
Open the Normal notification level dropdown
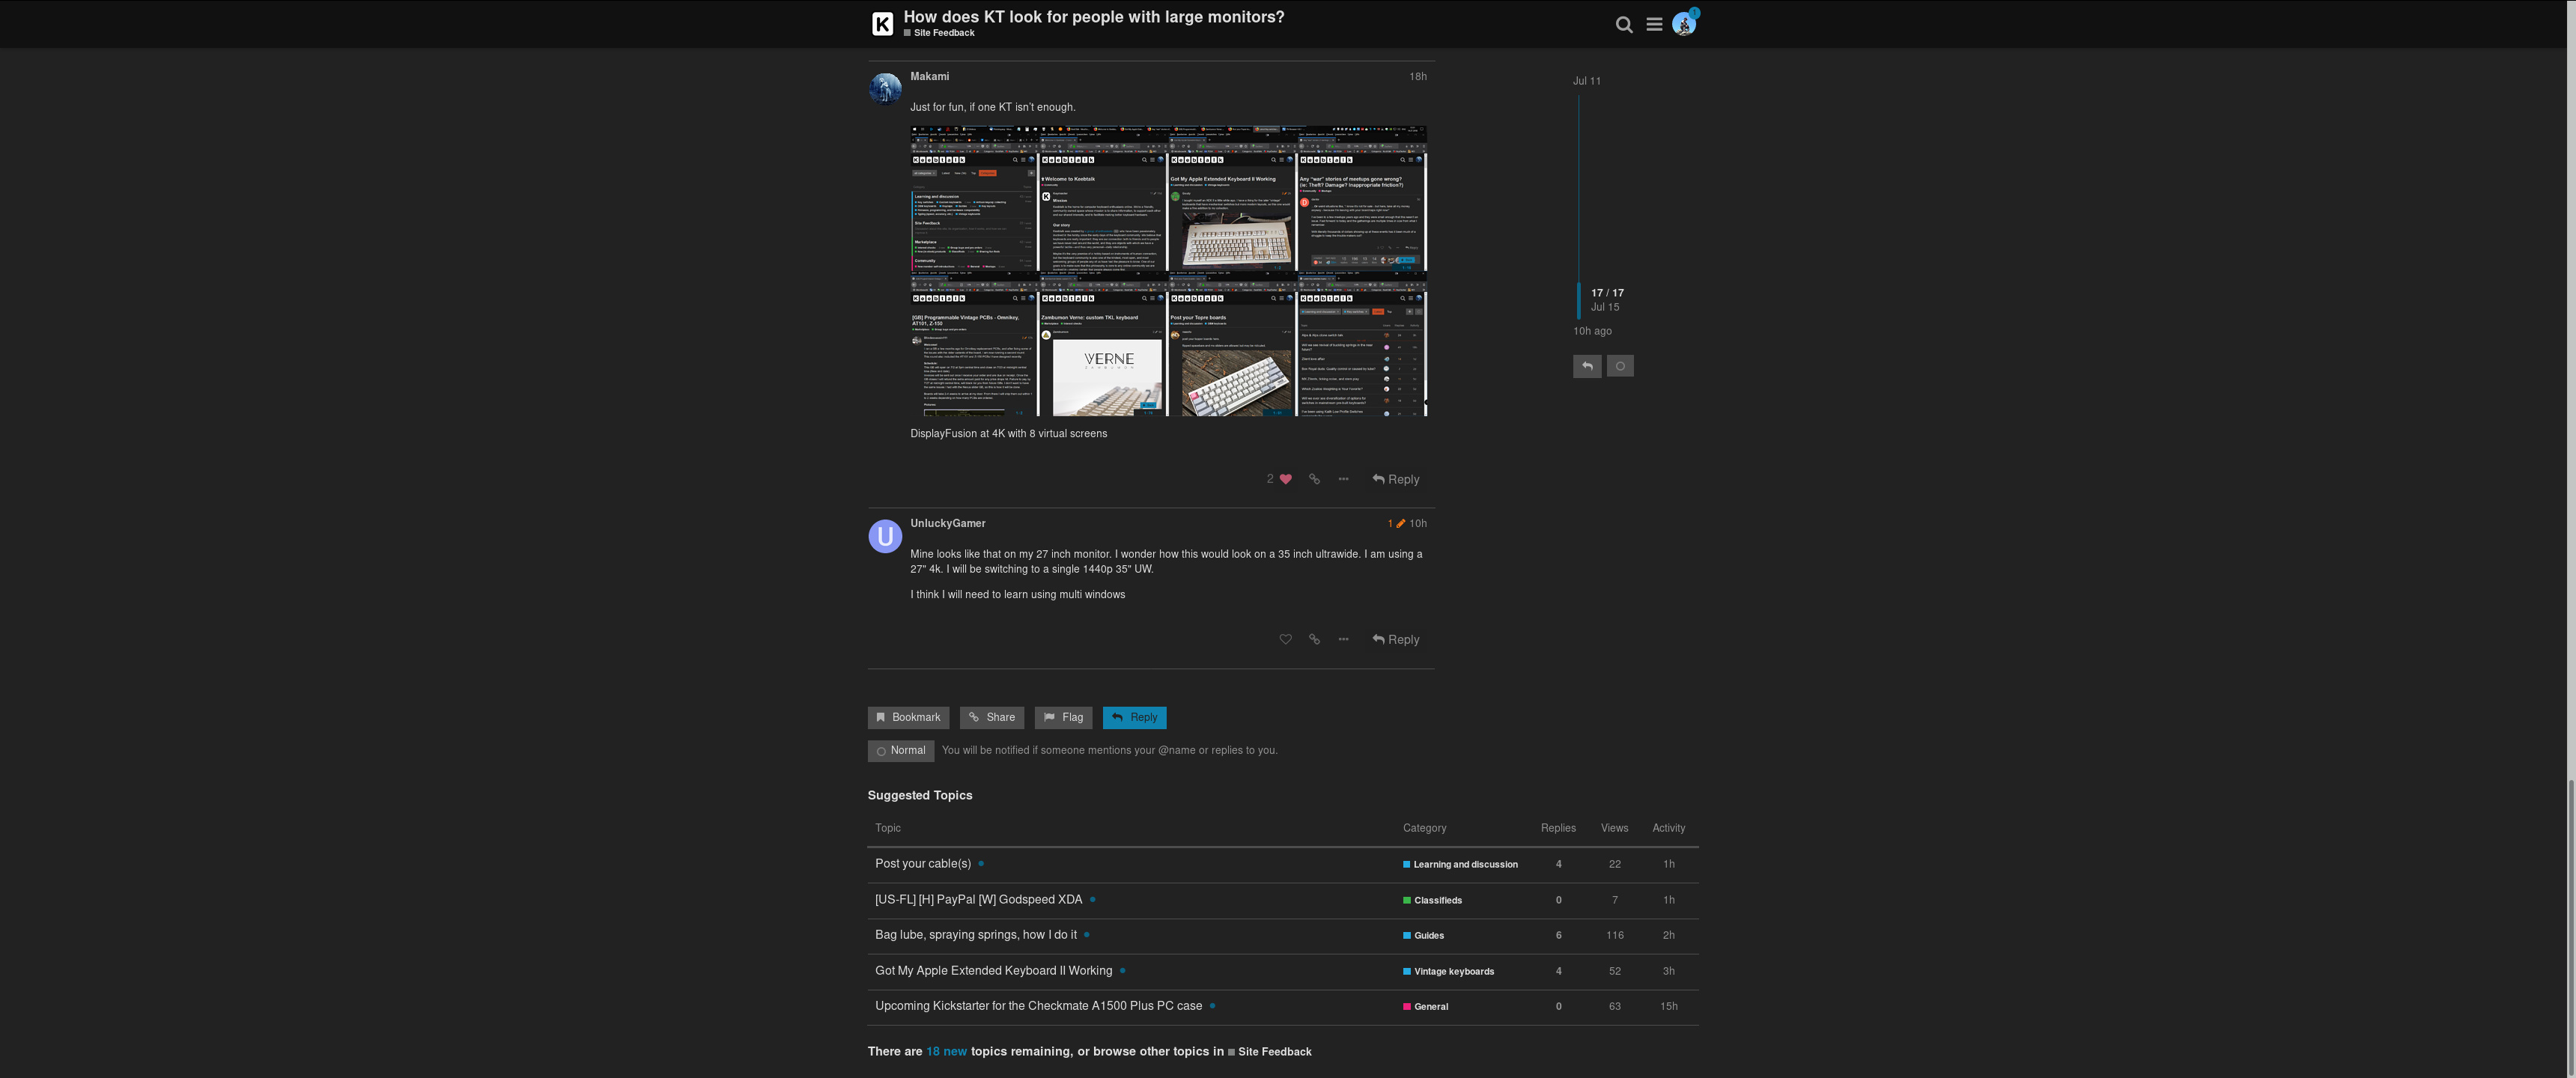coord(900,751)
